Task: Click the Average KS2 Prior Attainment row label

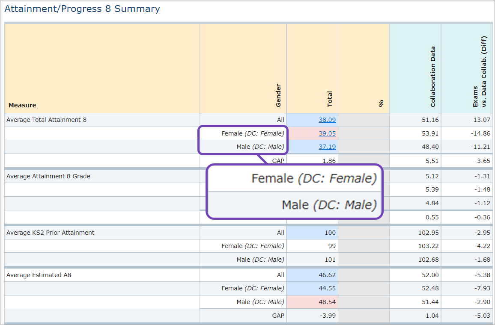Action: tap(50, 233)
